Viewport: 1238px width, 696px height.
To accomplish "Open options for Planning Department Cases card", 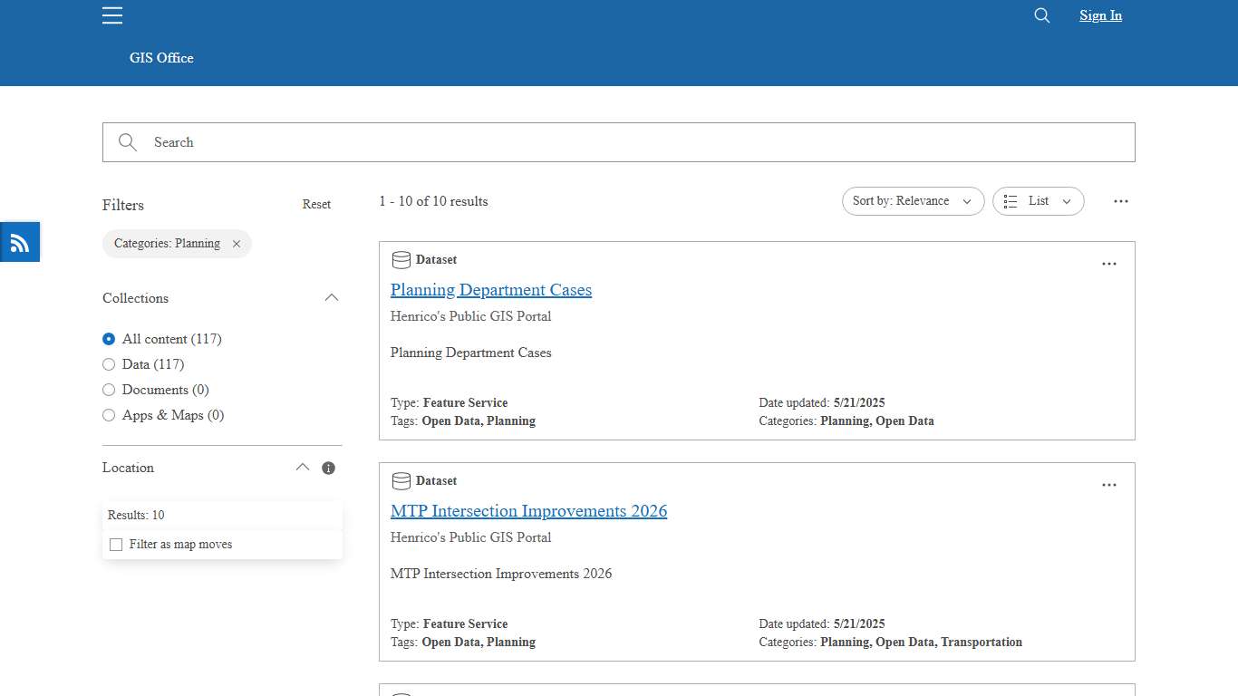I will coord(1109,264).
